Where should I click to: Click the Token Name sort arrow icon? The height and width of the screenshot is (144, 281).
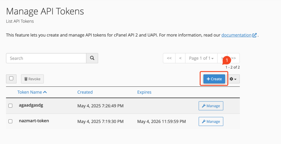(x=45, y=92)
